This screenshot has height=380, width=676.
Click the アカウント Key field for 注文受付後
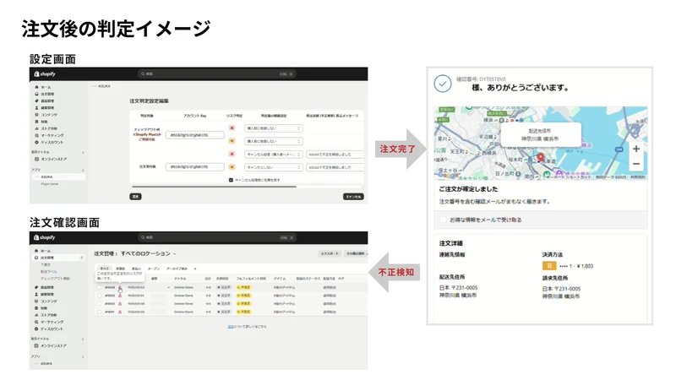pos(195,166)
